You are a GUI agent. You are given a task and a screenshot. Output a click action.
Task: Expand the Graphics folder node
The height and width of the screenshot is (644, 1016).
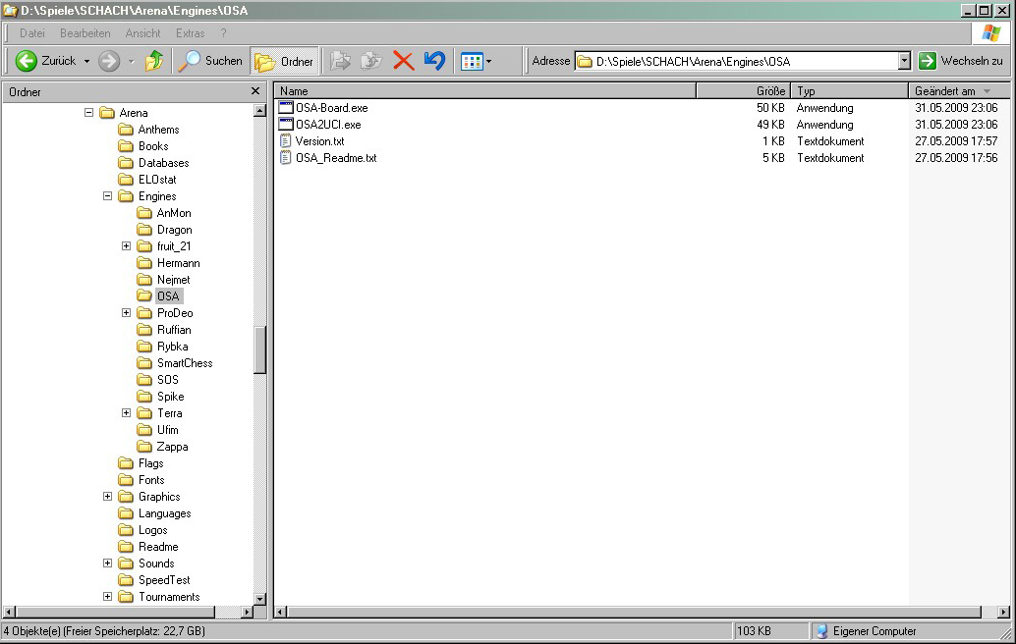pyautogui.click(x=107, y=497)
